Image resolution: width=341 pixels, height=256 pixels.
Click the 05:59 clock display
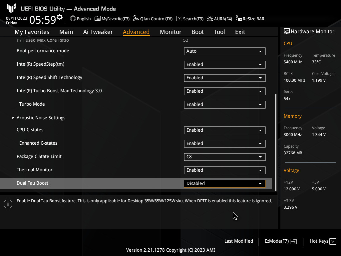(x=43, y=20)
